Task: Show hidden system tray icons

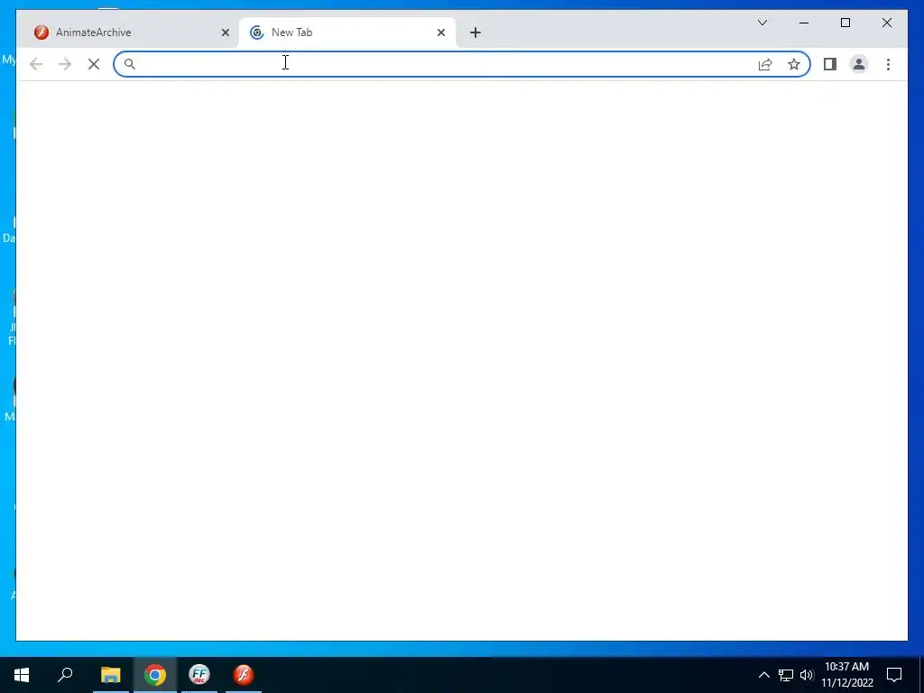Action: coord(763,675)
